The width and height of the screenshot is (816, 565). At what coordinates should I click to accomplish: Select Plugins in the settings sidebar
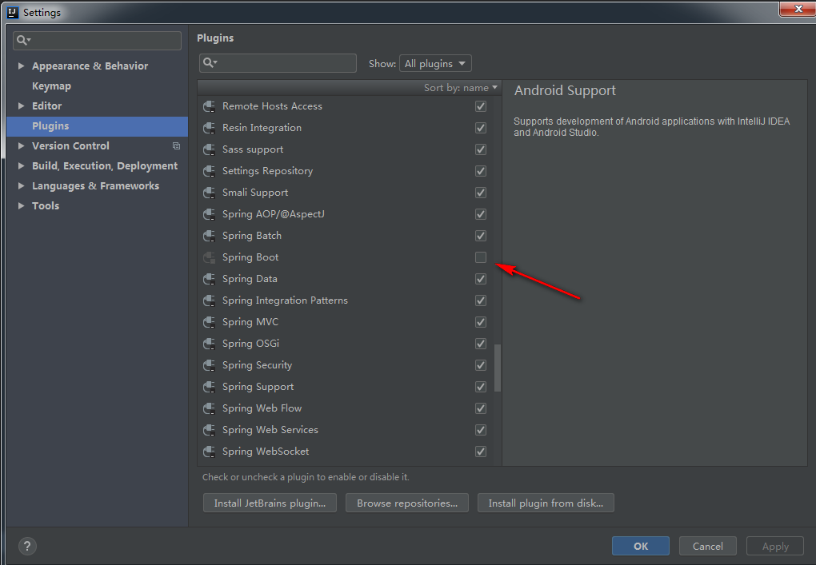pos(50,125)
